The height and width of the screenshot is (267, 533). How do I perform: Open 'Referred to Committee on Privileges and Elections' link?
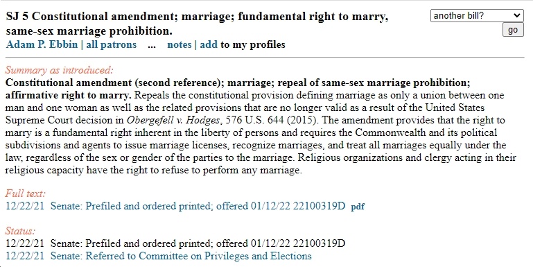(x=181, y=256)
